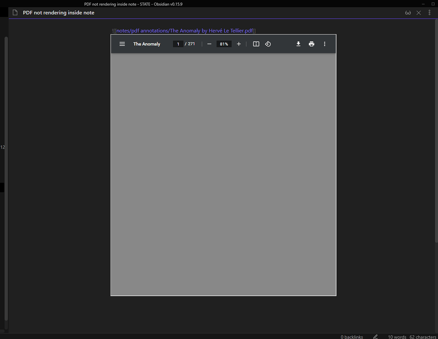Image resolution: width=438 pixels, height=339 pixels.
Task: Click the 10 words counter
Action: pyautogui.click(x=397, y=337)
